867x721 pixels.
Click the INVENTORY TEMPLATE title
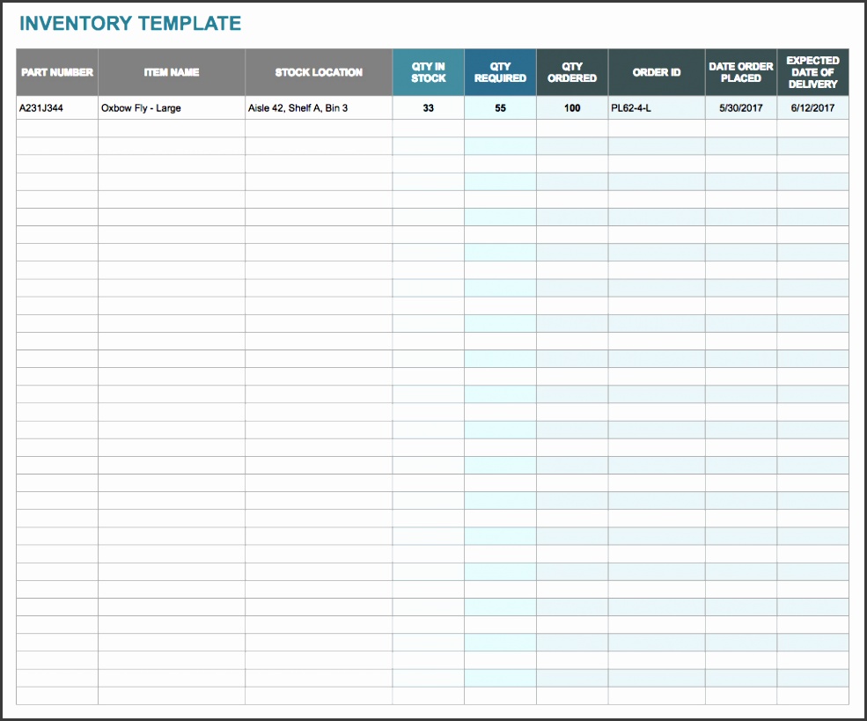130,23
